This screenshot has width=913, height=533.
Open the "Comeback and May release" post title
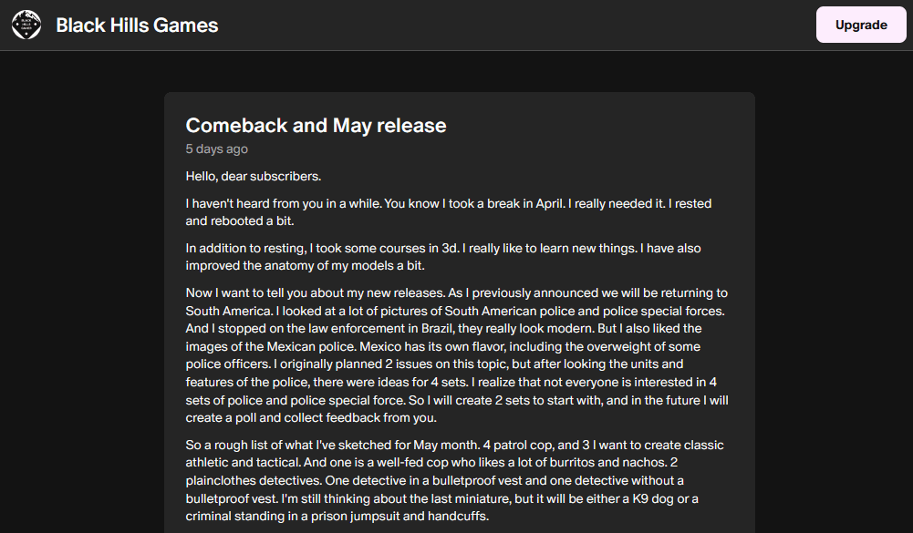point(316,125)
